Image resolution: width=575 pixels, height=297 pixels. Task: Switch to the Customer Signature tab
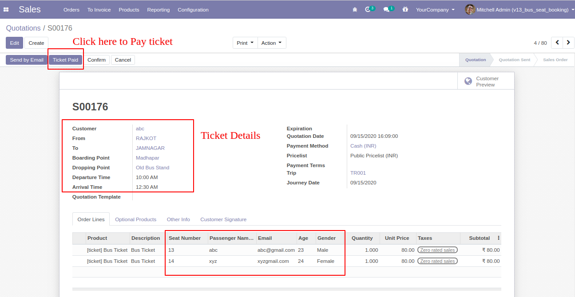(223, 219)
